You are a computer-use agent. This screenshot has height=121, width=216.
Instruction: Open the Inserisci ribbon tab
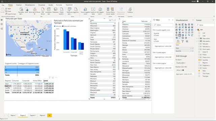(x=19, y=5)
